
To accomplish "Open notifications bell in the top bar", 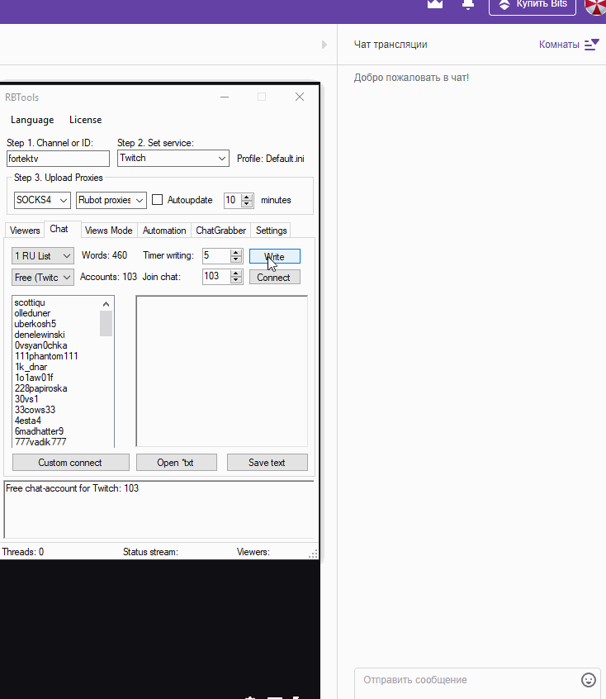I will [469, 4].
